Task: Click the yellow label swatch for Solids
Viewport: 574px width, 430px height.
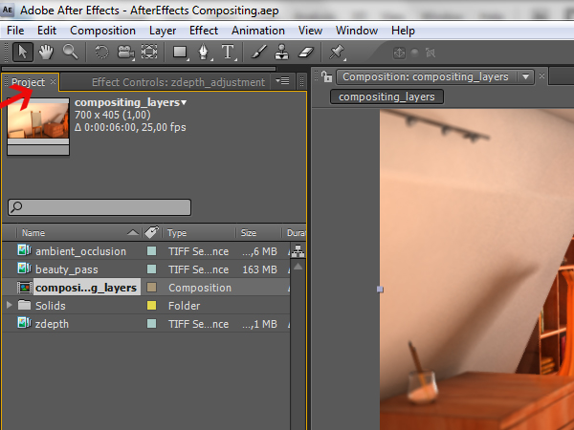Action: [x=151, y=306]
